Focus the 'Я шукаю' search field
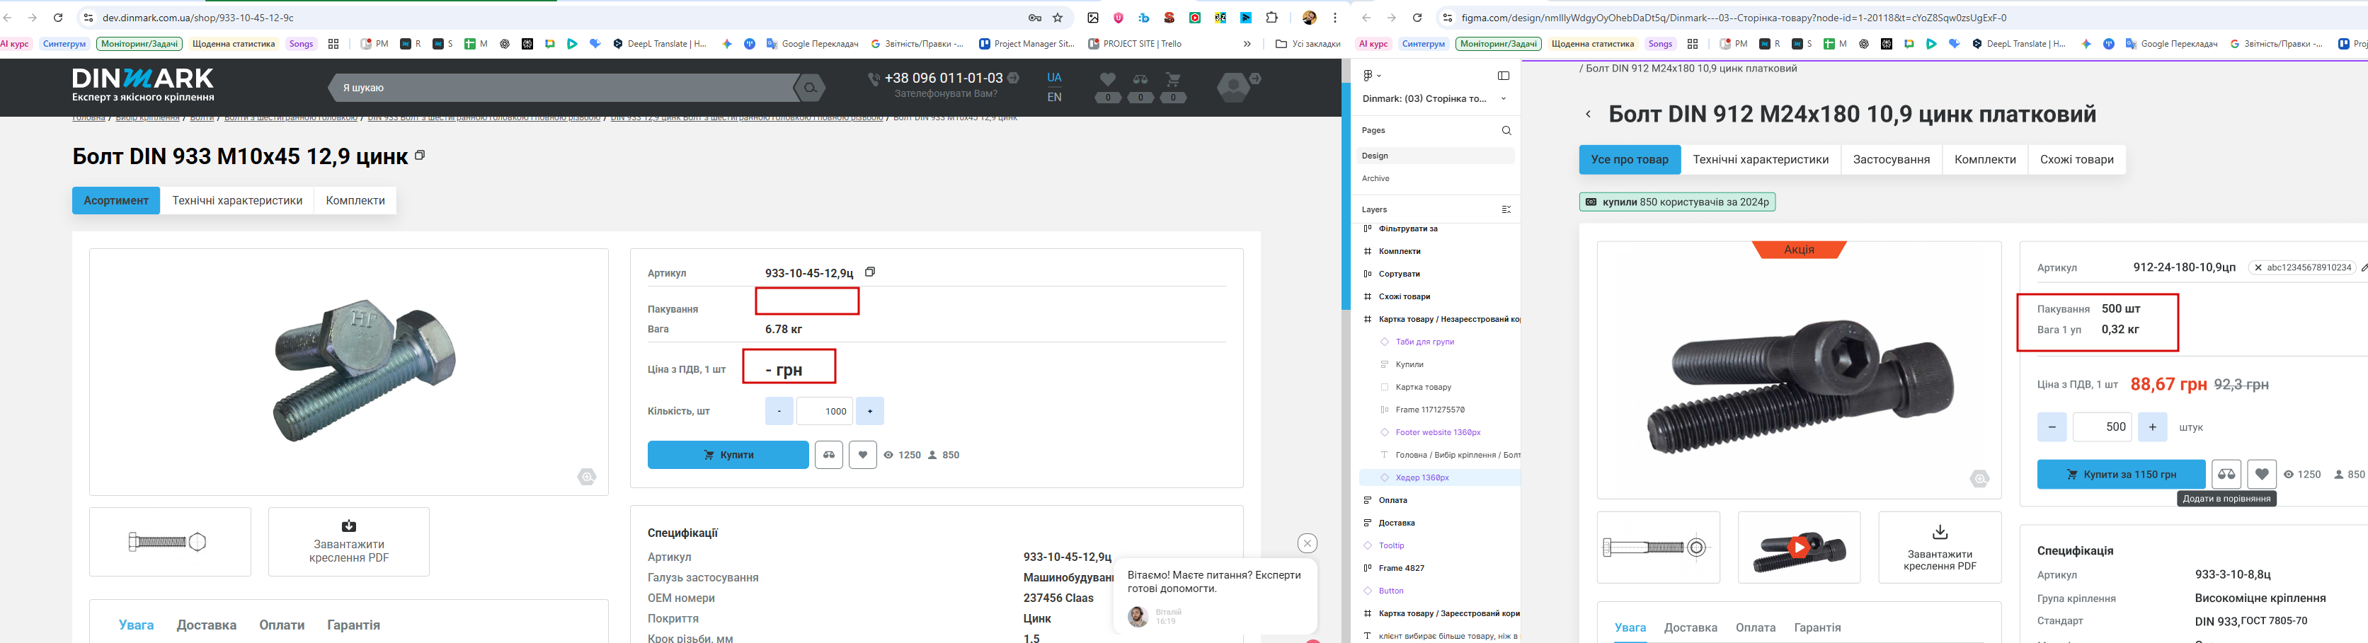The height and width of the screenshot is (643, 2368). click(561, 88)
